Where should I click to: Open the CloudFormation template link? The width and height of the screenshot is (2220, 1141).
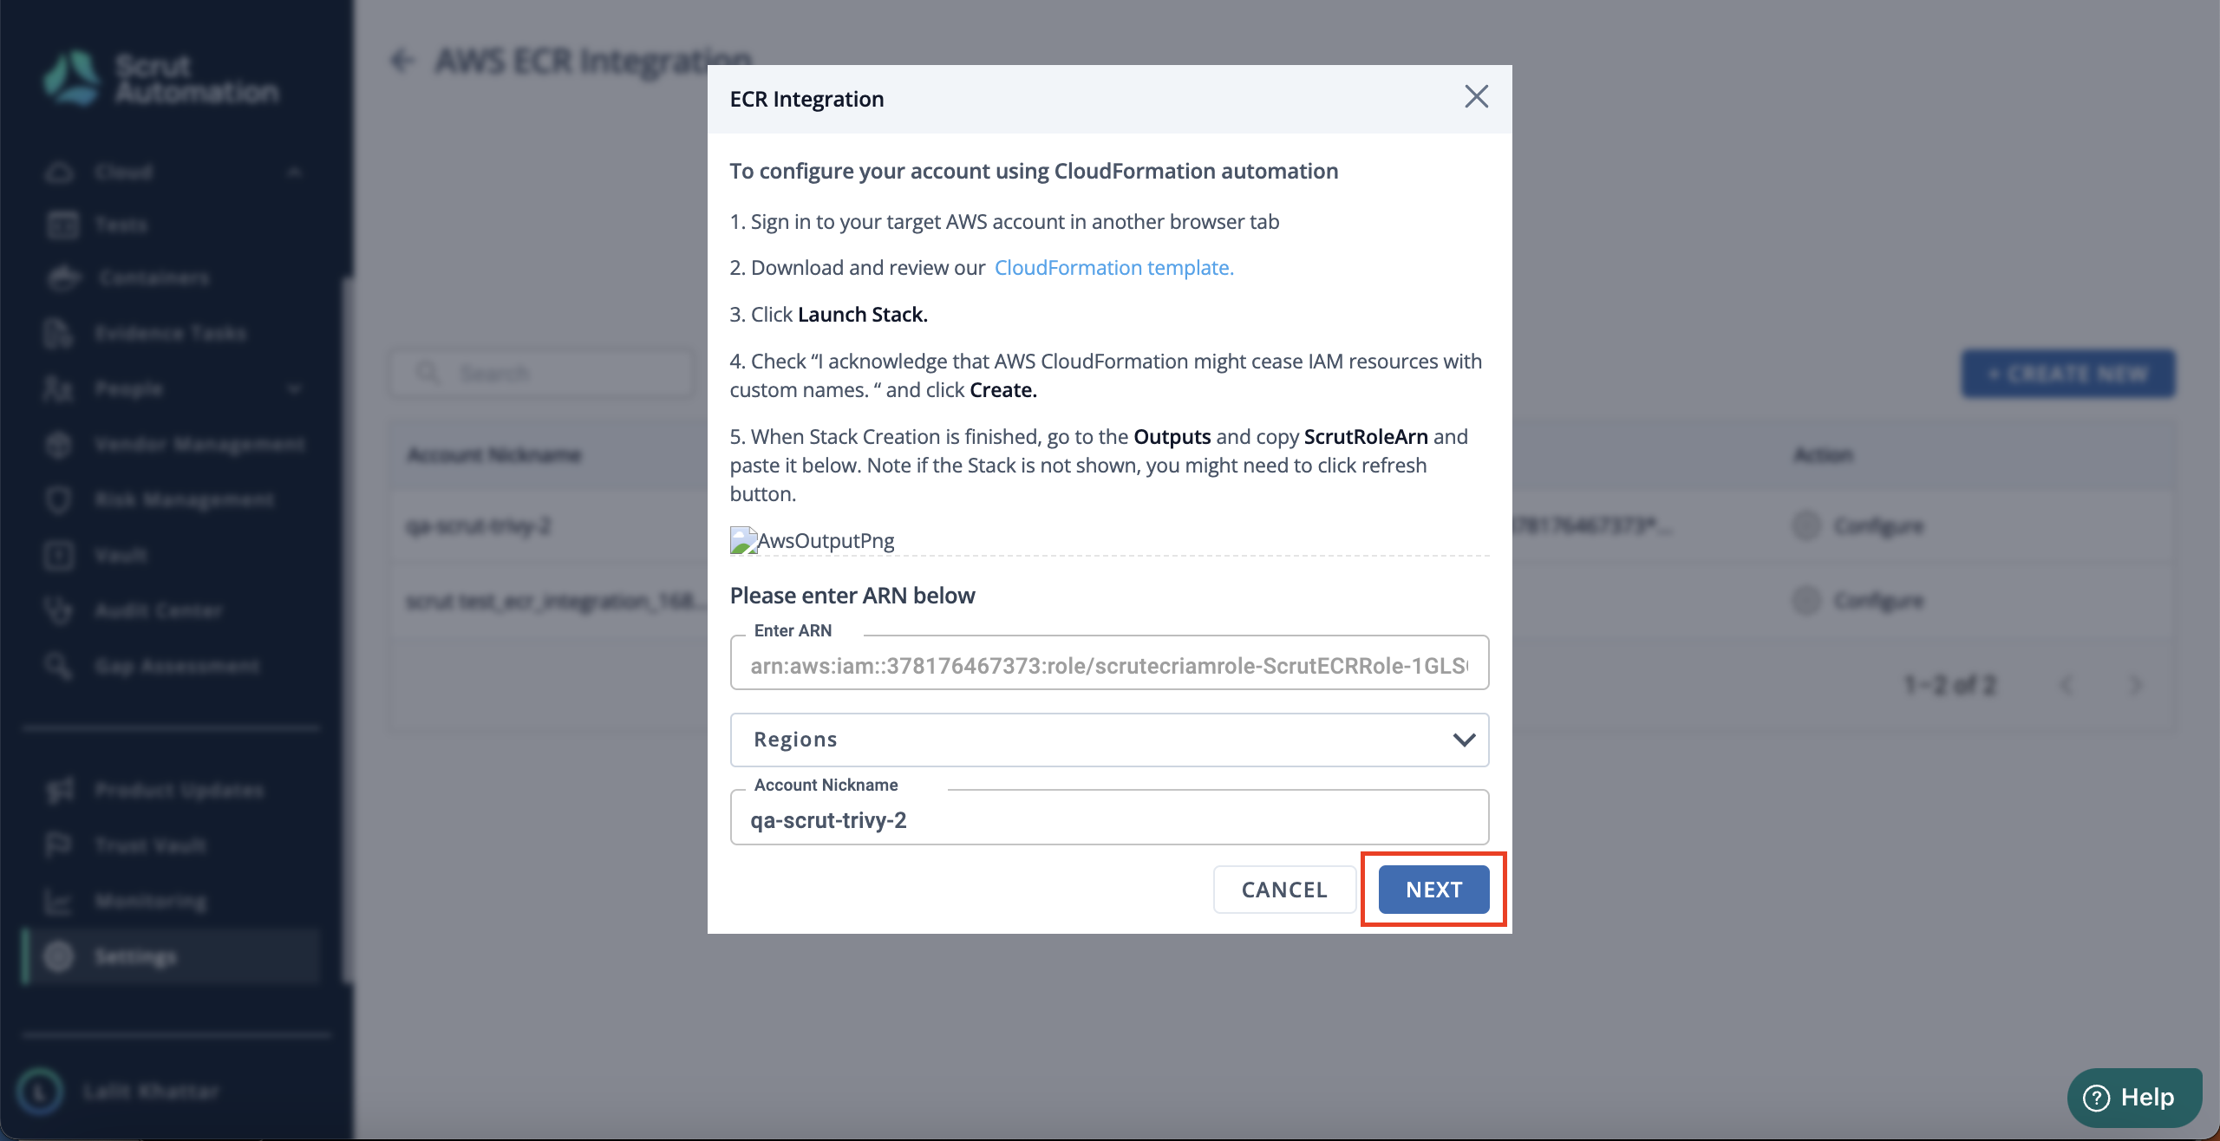click(1113, 268)
